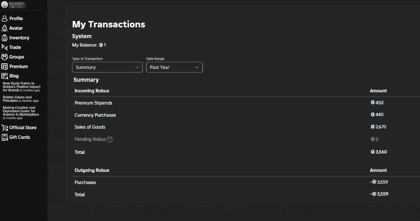The image size is (420, 221).
Task: Select the Inventory menu label
Action: (19, 38)
